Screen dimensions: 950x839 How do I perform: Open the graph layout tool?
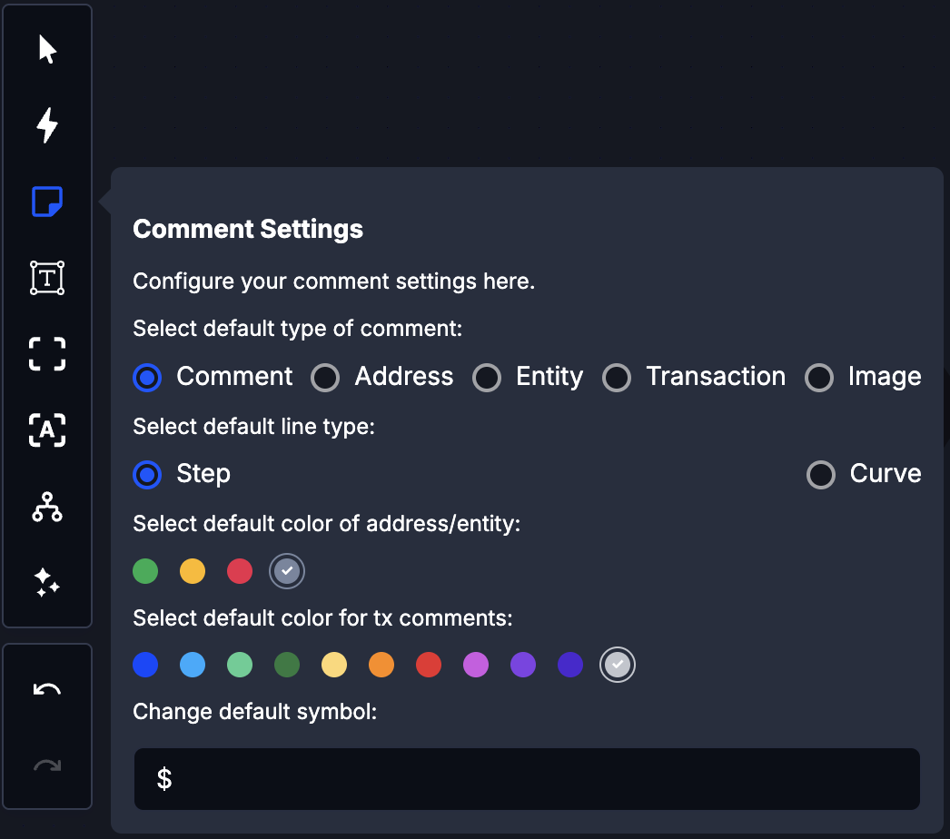pyautogui.click(x=47, y=507)
